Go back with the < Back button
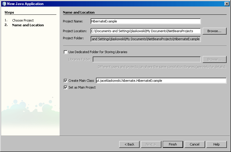231x152 pixels. 129,144
